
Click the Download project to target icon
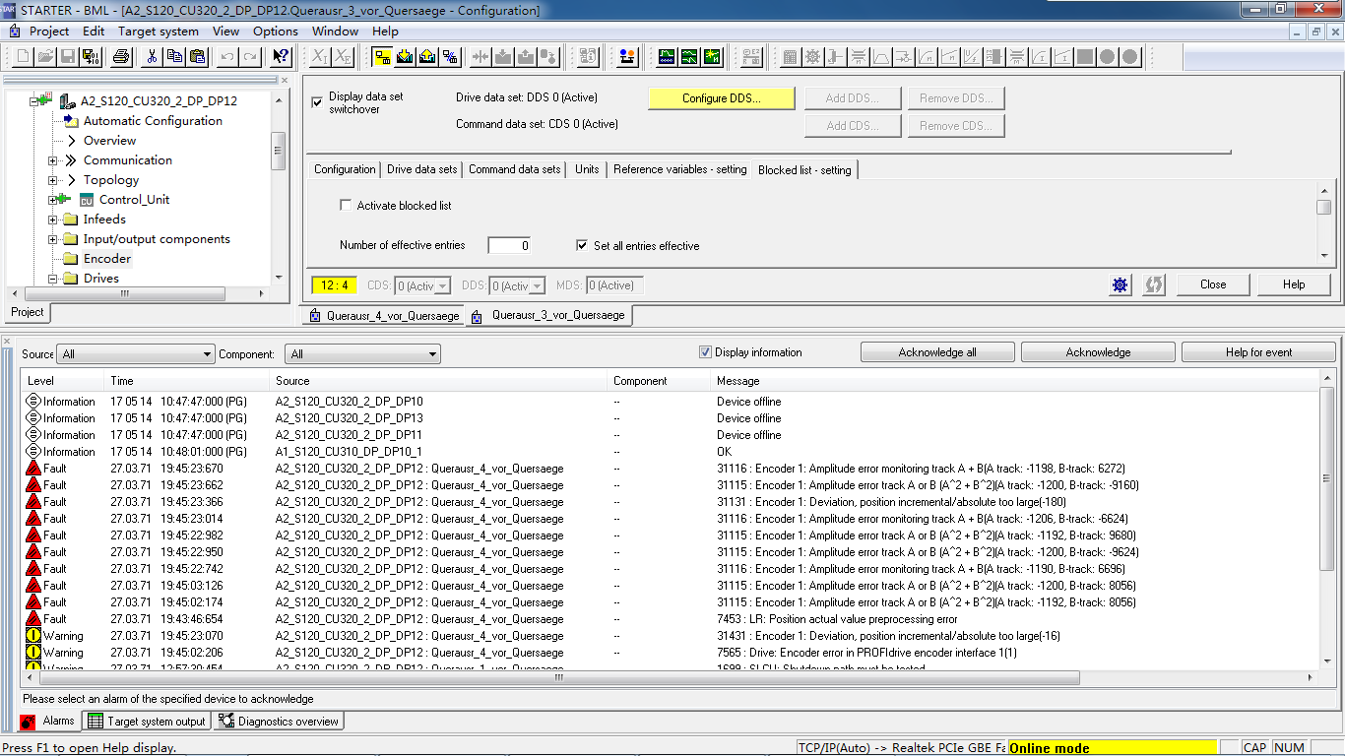pos(405,56)
